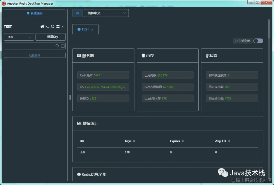Open the DB0 database dropdown
Image resolution: width=274 pixels, height=185 pixels.
pos(19,37)
